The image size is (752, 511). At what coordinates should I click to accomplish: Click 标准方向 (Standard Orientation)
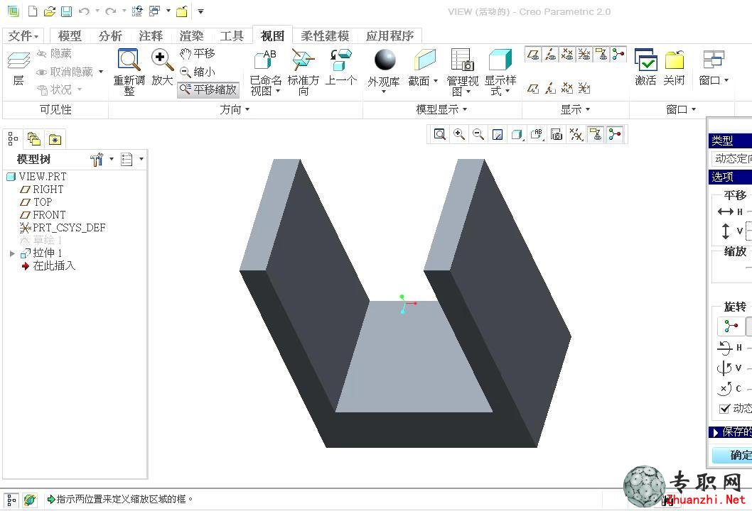click(303, 72)
